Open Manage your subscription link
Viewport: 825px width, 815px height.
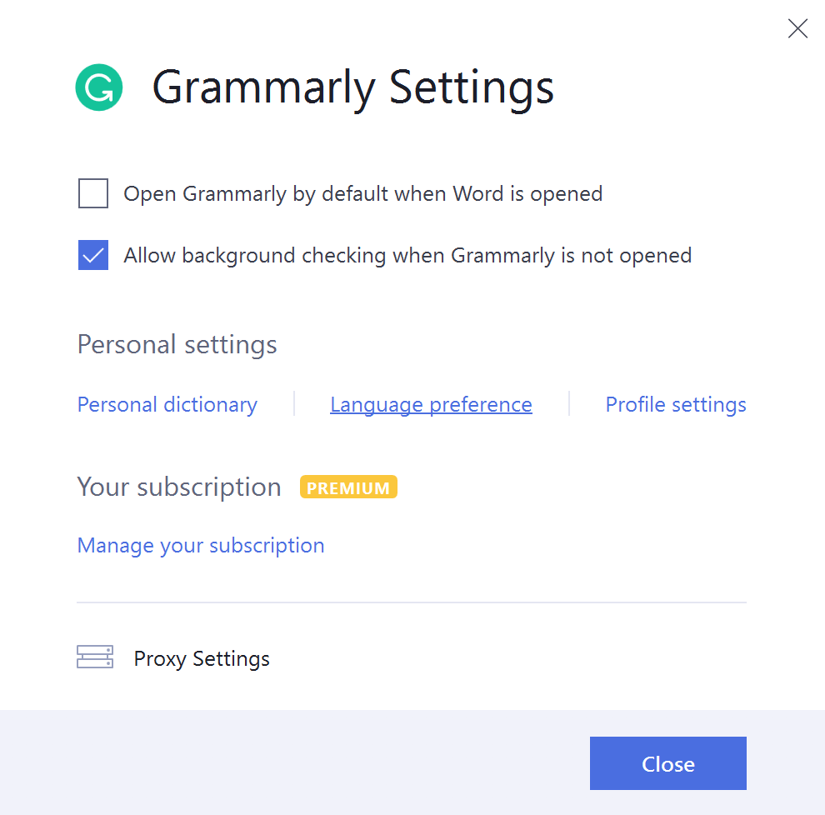pyautogui.click(x=201, y=546)
